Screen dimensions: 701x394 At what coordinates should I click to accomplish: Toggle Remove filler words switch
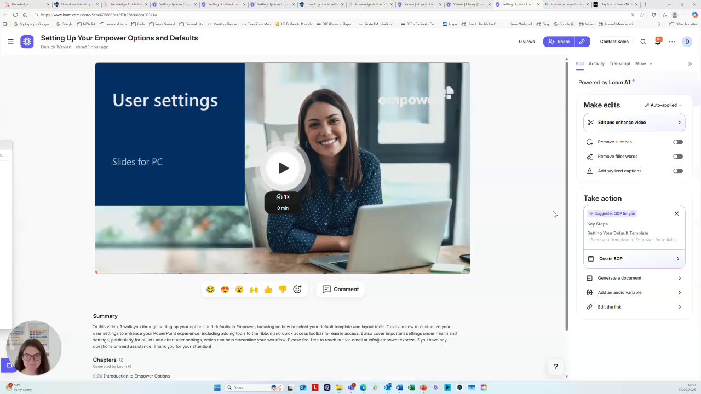[x=678, y=157]
